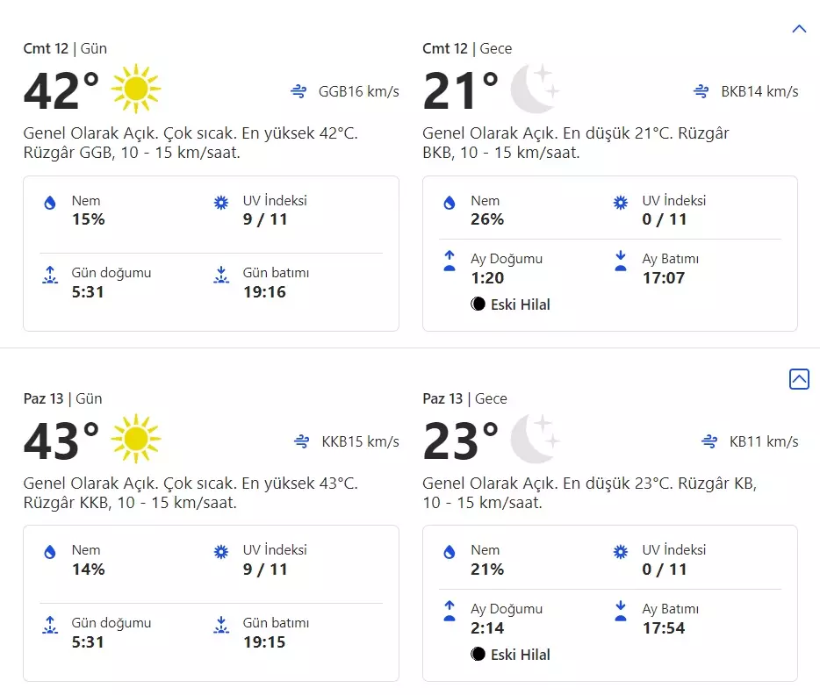Screen dimensions: 820x695
Task: Click the sunrise icon next to 5:31 on Paz 13
Action: (x=50, y=625)
